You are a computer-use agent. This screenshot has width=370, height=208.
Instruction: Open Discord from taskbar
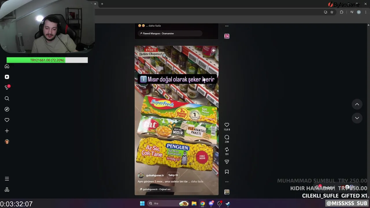pos(211,203)
